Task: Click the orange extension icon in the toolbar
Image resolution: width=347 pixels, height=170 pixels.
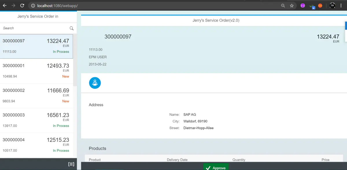Action: click(x=320, y=5)
